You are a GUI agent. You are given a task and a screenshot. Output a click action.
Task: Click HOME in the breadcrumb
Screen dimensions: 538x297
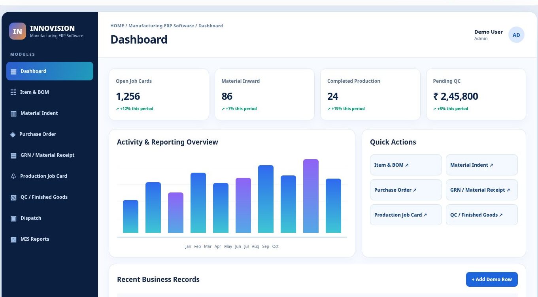click(117, 26)
